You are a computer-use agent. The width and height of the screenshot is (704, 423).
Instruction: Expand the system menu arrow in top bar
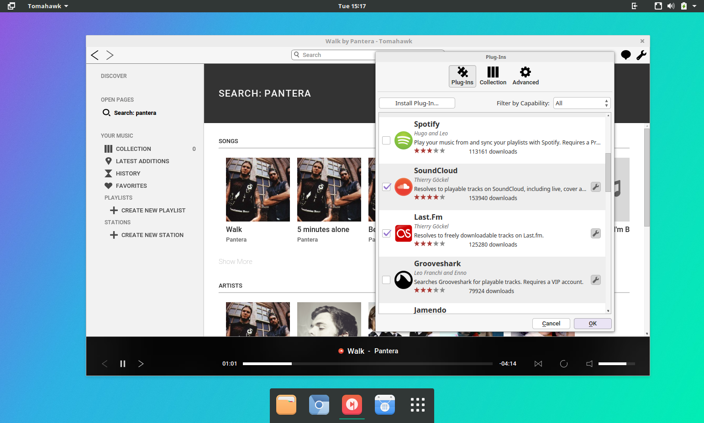[x=694, y=6]
